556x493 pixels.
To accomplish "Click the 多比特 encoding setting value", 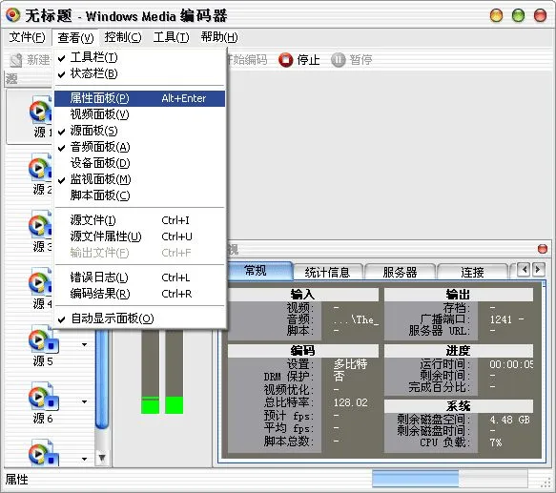I will click(x=350, y=364).
